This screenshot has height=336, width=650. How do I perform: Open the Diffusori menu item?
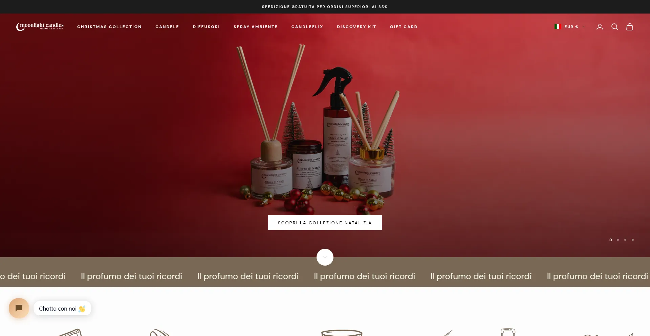coord(206,27)
